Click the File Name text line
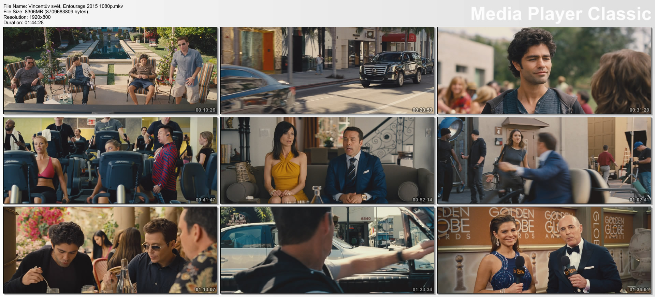This screenshot has width=655, height=297. pos(63,6)
